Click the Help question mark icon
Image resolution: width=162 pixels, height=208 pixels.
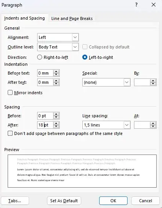136,5
